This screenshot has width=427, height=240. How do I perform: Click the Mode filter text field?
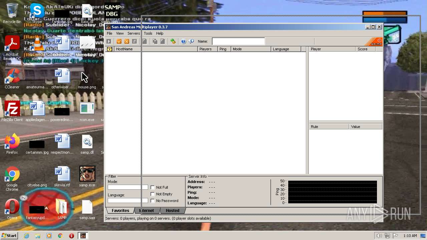pos(128,187)
